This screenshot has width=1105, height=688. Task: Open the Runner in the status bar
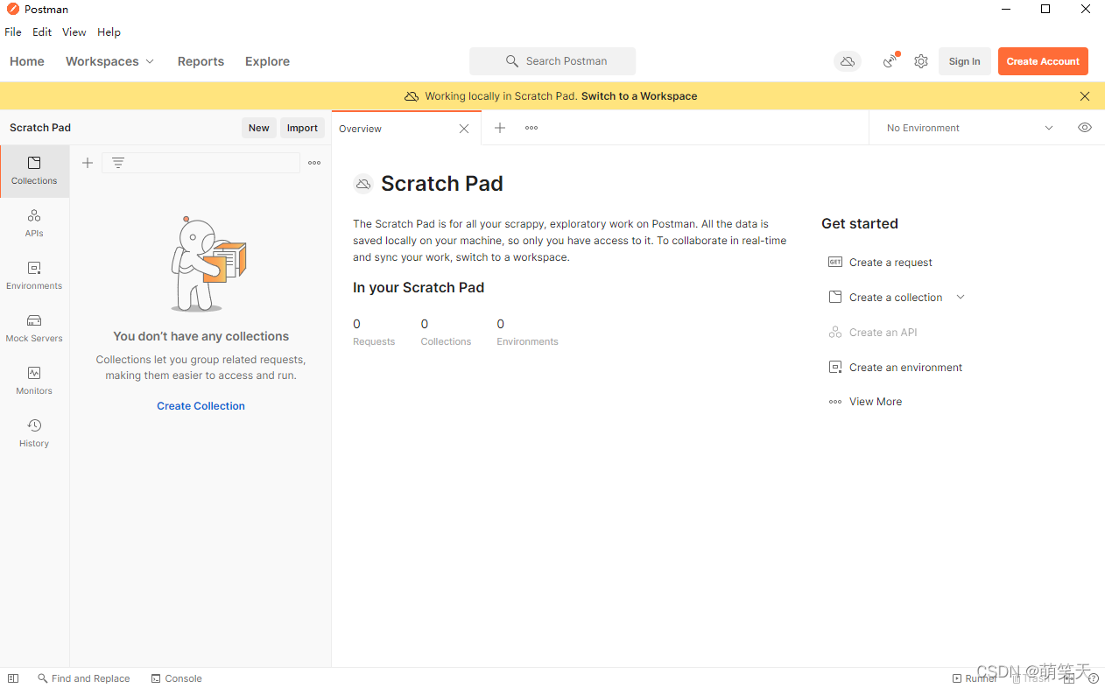pyautogui.click(x=975, y=678)
